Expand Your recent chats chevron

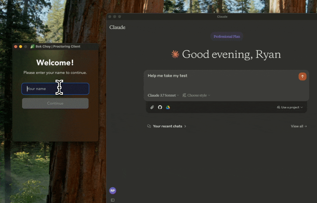[x=185, y=126]
